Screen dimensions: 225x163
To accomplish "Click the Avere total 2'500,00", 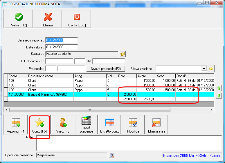I will pyautogui.click(x=146, y=99).
